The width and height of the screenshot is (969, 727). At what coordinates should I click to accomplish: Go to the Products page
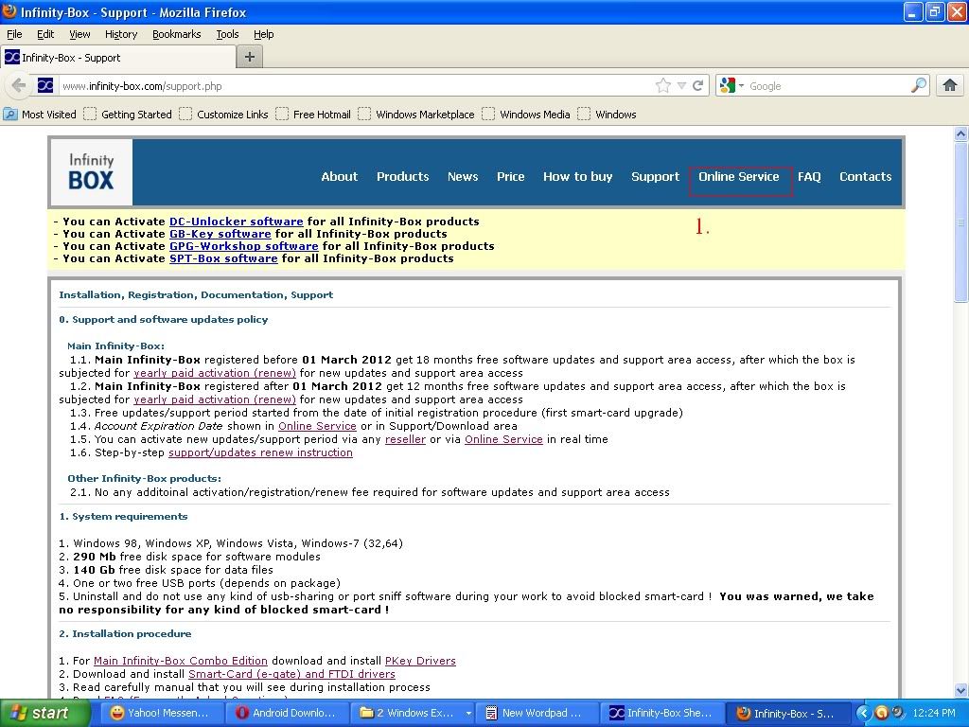click(x=403, y=177)
